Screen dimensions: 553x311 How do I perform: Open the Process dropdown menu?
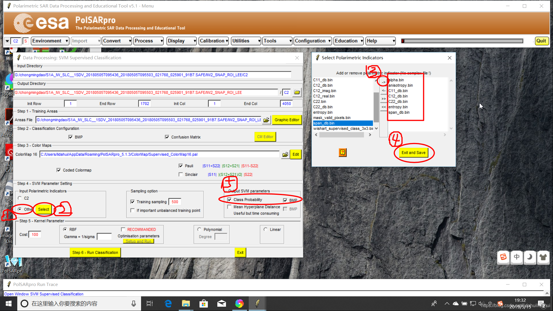pos(149,41)
